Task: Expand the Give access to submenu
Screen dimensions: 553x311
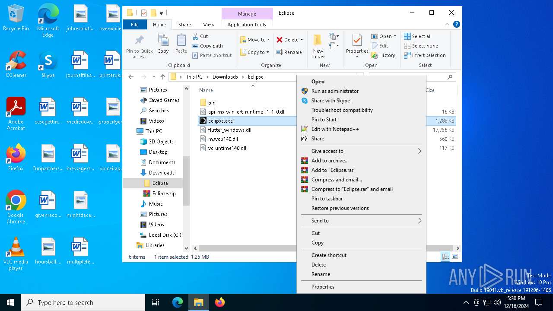Action: (361, 151)
